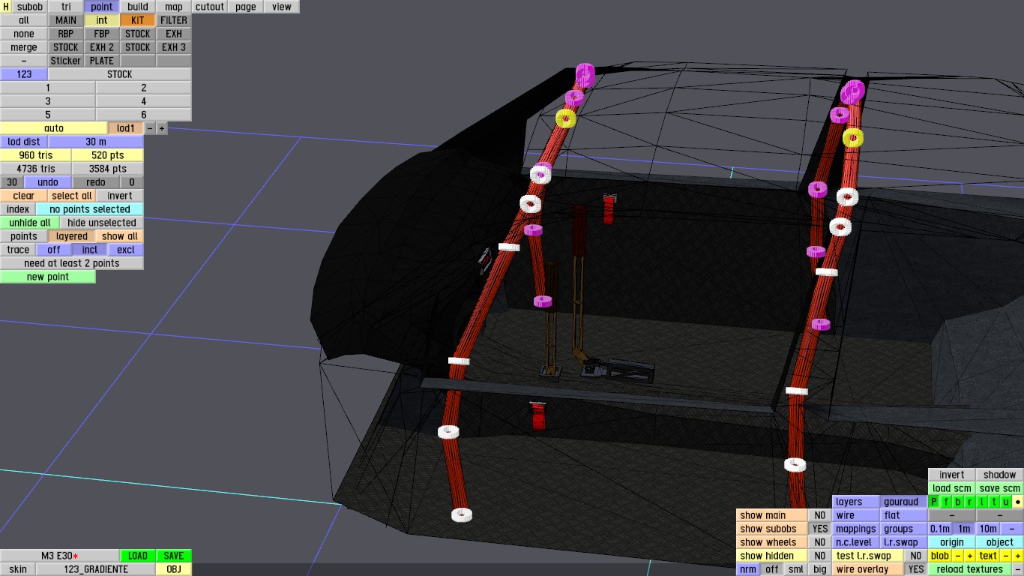Click the load scm button

point(952,488)
